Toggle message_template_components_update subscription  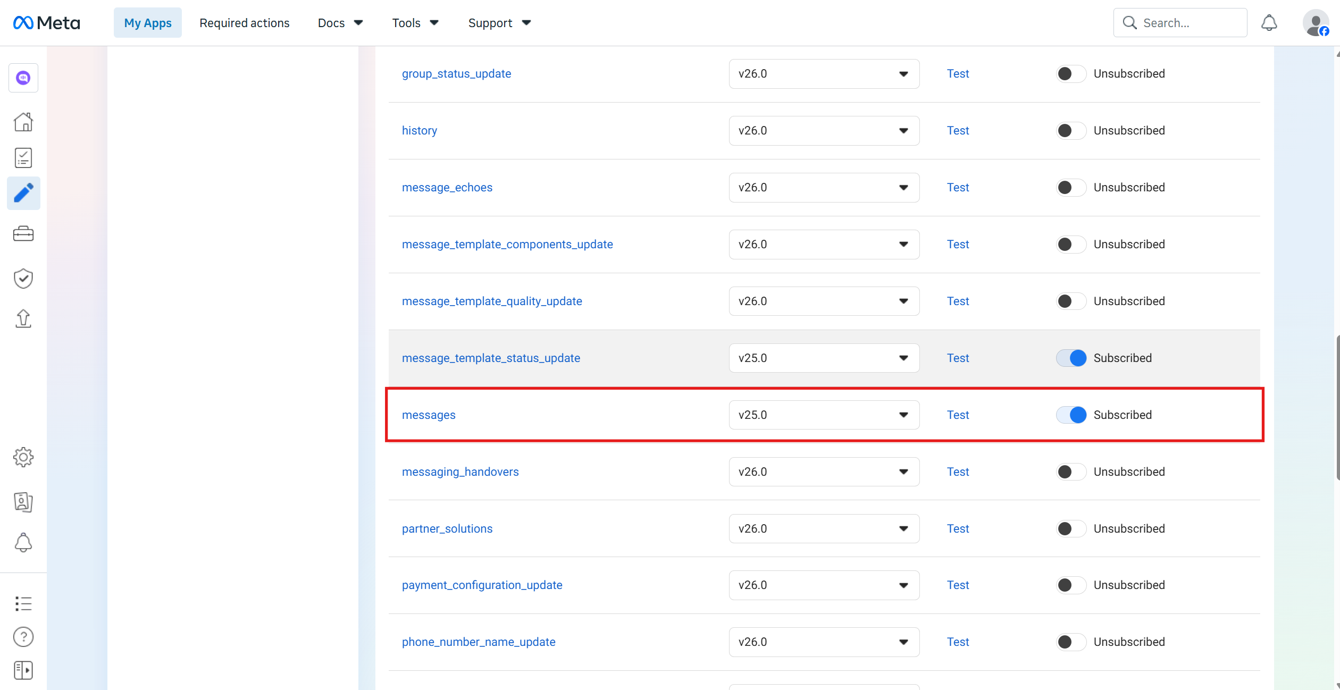(x=1071, y=245)
